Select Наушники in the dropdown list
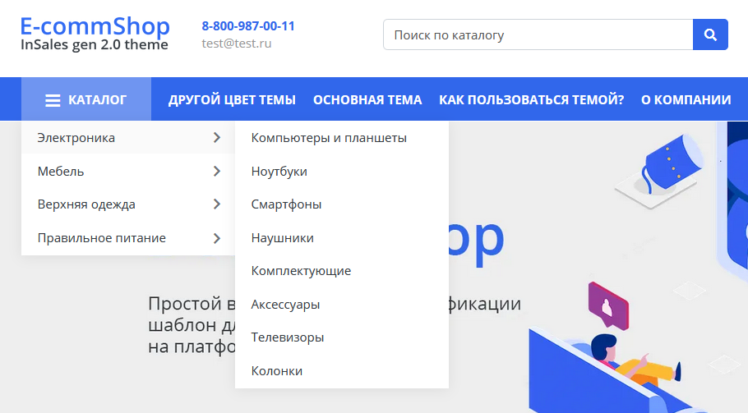Viewport: 748px width, 413px height. 282,238
